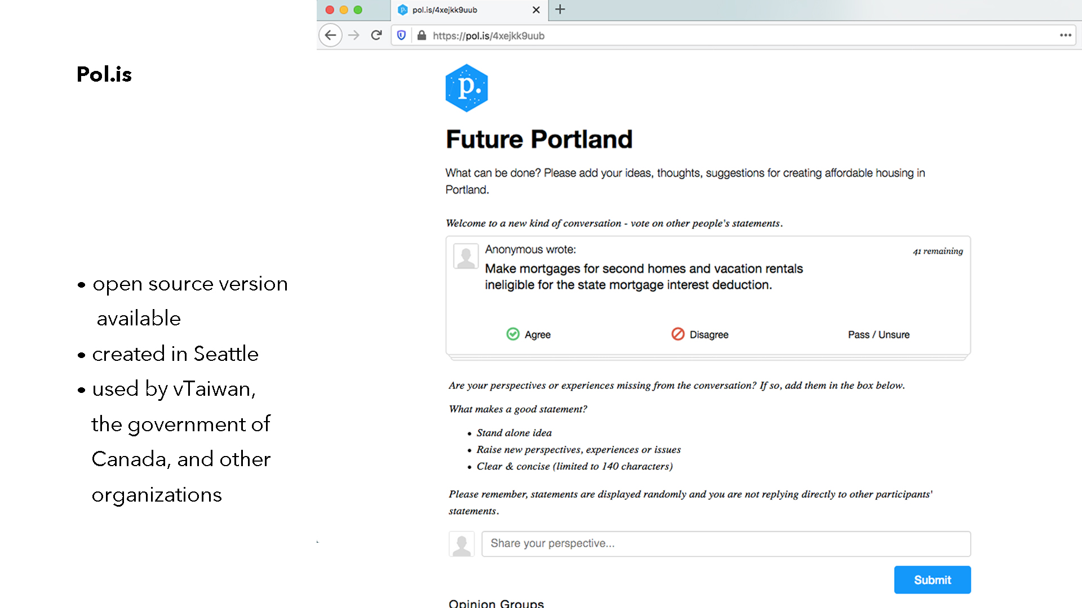Click the browser security shield icon
Viewport: 1082px width, 608px height.
click(403, 35)
